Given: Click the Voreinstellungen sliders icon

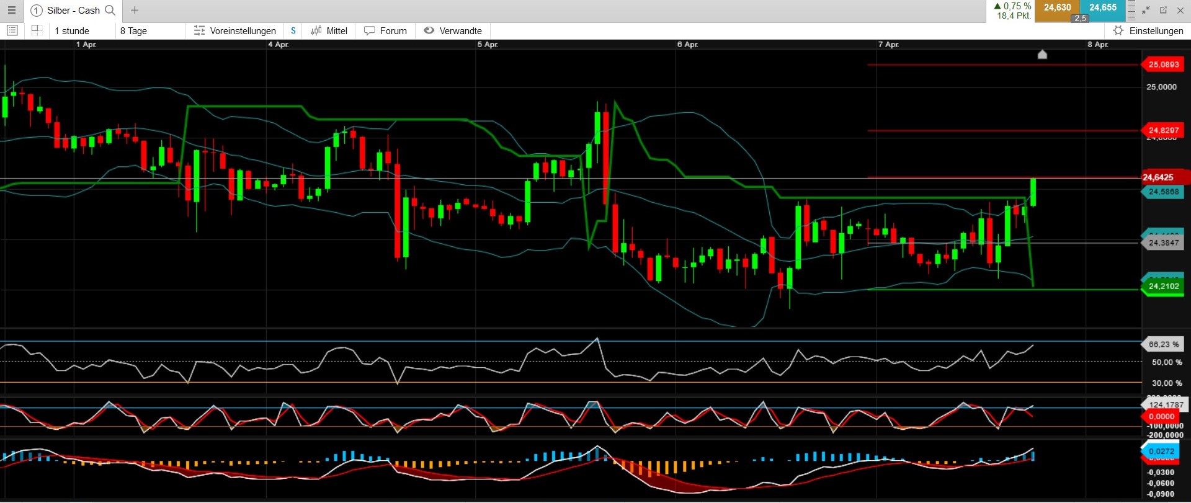Looking at the screenshot, I should [x=199, y=30].
